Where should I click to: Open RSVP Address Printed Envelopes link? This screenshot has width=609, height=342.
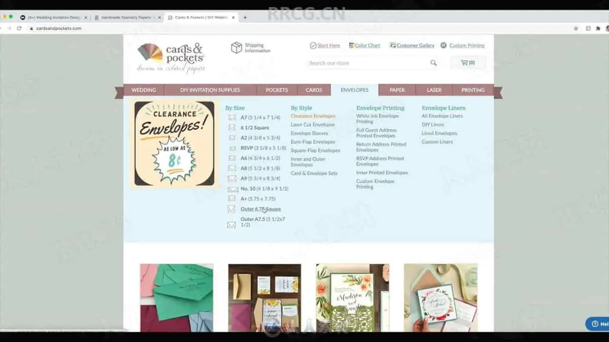tap(380, 161)
